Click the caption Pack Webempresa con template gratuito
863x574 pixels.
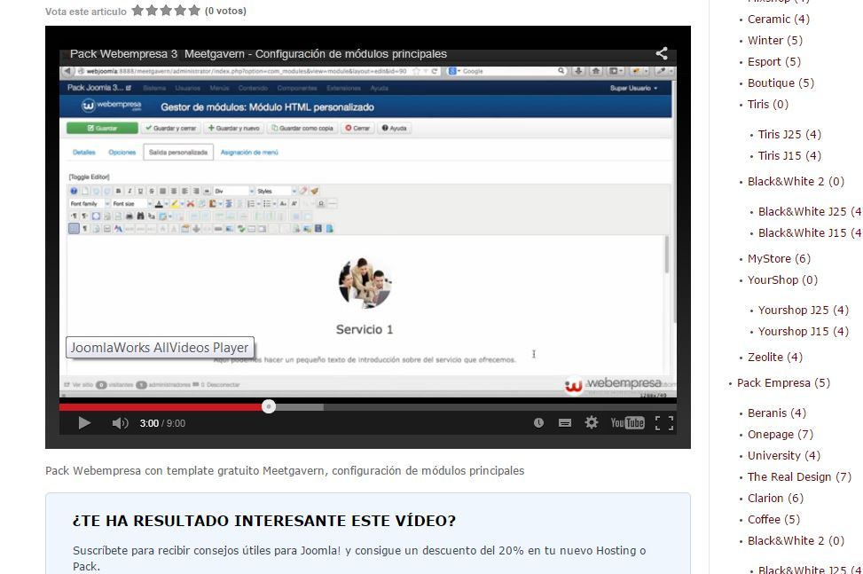click(285, 471)
